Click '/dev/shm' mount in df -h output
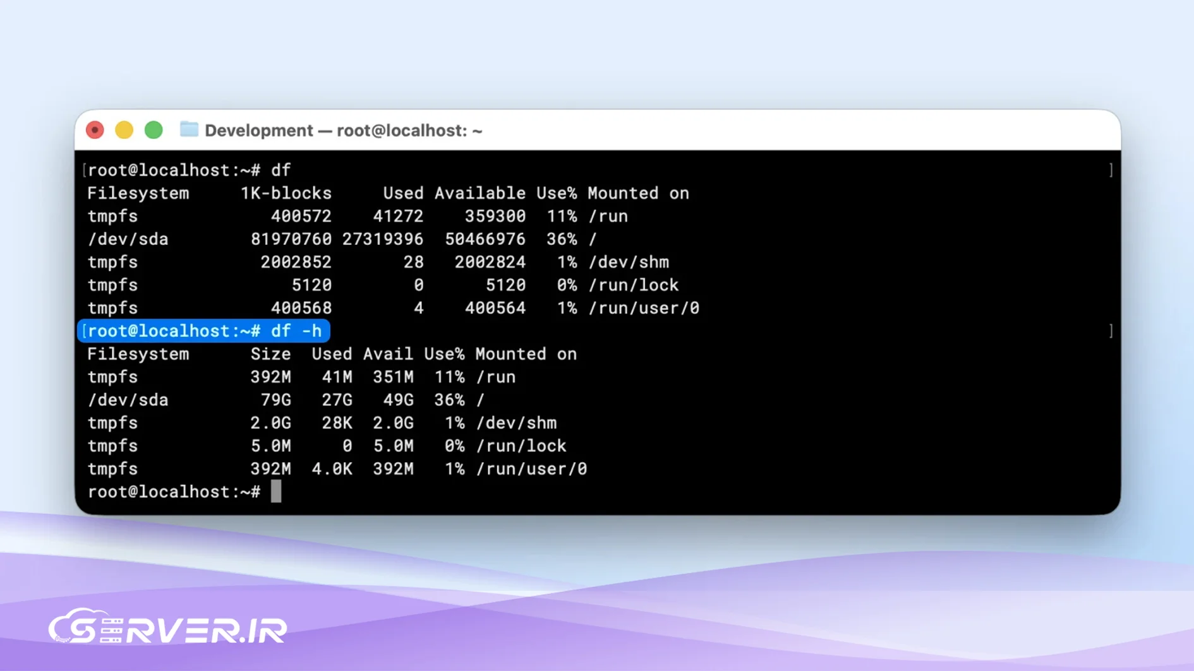Viewport: 1194px width, 671px height. (x=516, y=423)
